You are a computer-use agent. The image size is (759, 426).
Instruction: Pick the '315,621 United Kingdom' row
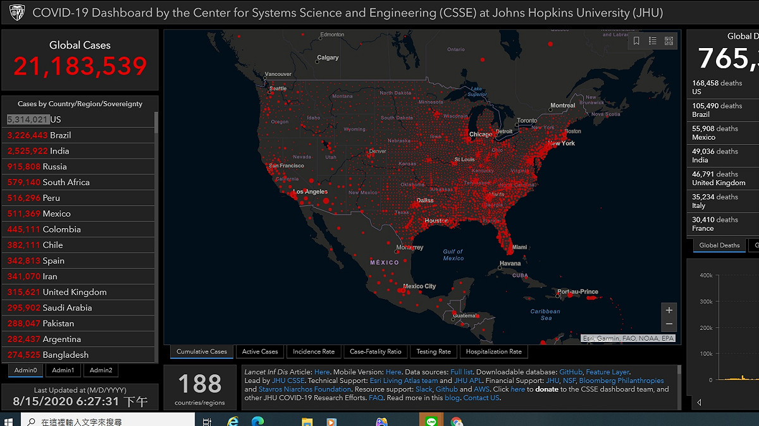point(78,292)
